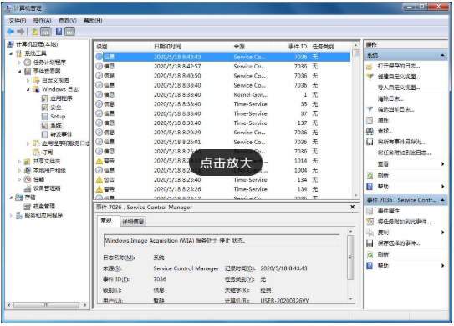Click 导入自定义视图... action link
Image resolution: width=454 pixels, height=326 pixels.
[399, 88]
